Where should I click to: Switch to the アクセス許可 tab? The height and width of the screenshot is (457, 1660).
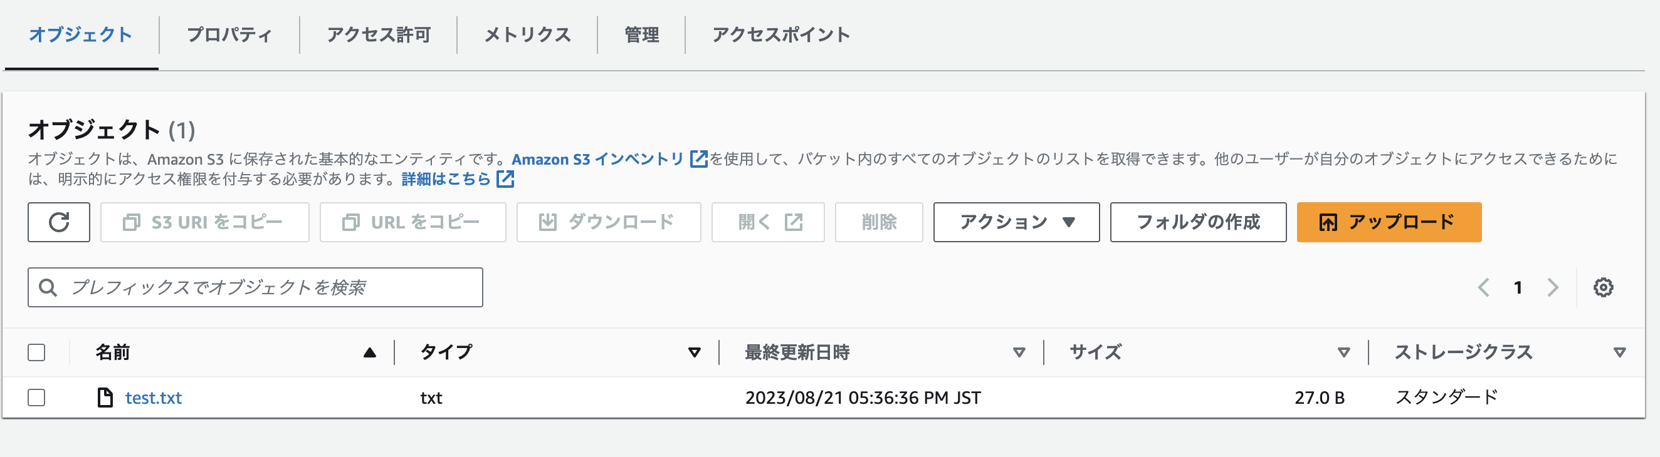coord(378,35)
